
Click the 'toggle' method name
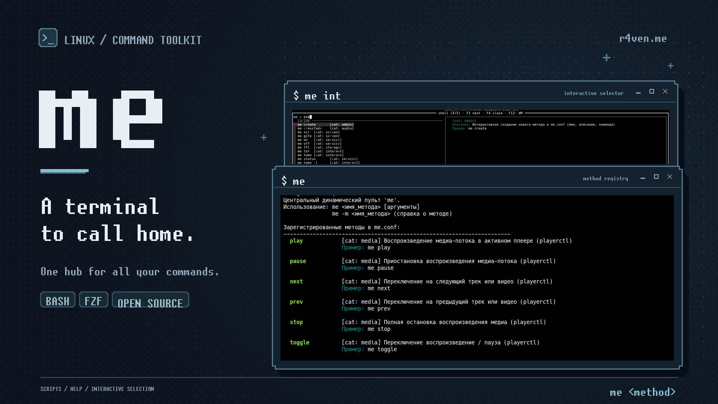tap(300, 343)
